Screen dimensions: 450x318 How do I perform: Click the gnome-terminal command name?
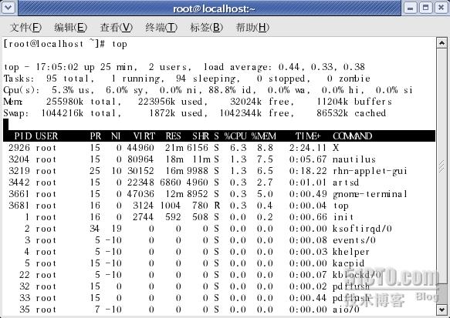pos(370,194)
